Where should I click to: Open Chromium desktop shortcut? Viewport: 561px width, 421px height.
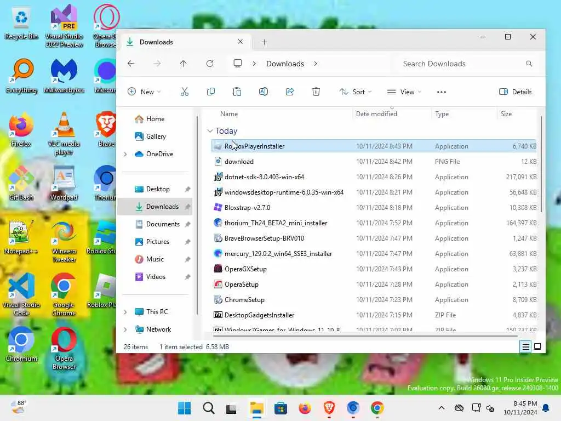pyautogui.click(x=21, y=344)
